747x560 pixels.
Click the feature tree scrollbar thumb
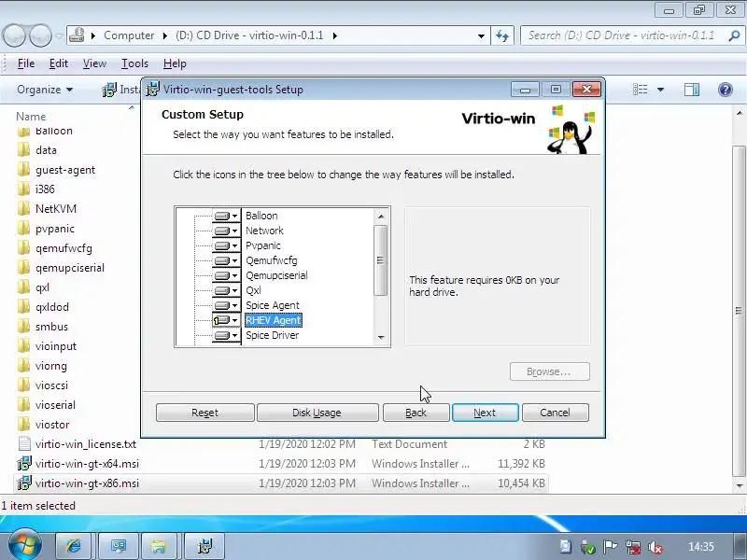click(381, 260)
